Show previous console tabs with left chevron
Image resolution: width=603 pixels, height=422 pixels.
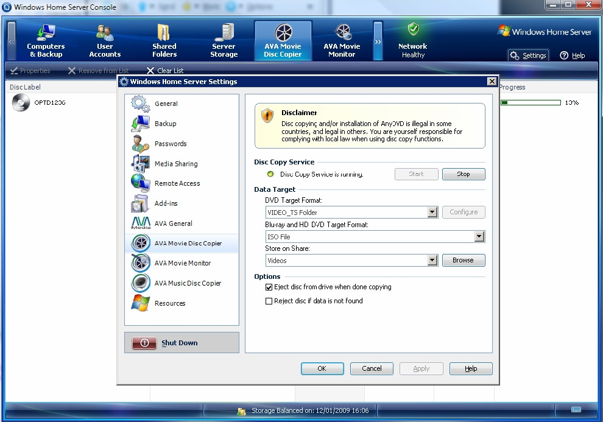coord(12,41)
